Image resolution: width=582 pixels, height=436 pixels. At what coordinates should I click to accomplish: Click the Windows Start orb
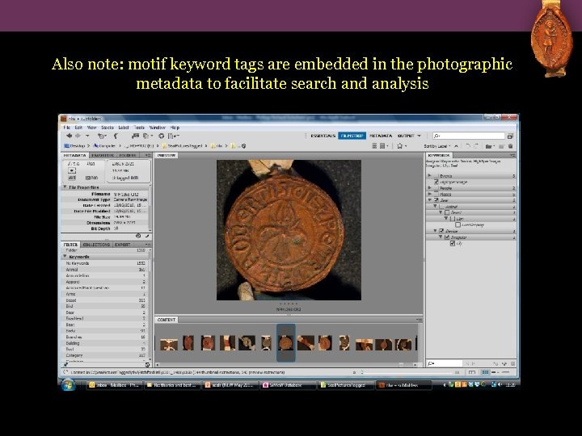67,385
